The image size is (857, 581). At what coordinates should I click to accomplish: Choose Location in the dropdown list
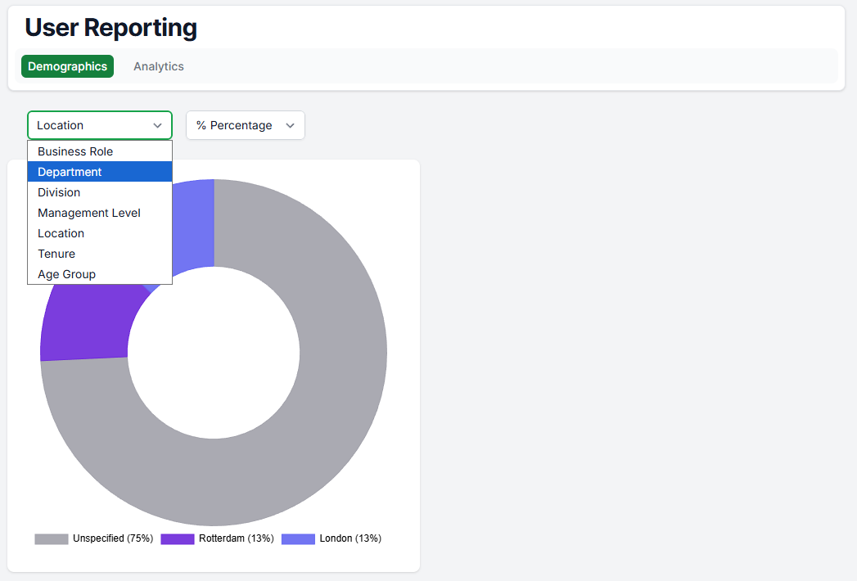61,233
